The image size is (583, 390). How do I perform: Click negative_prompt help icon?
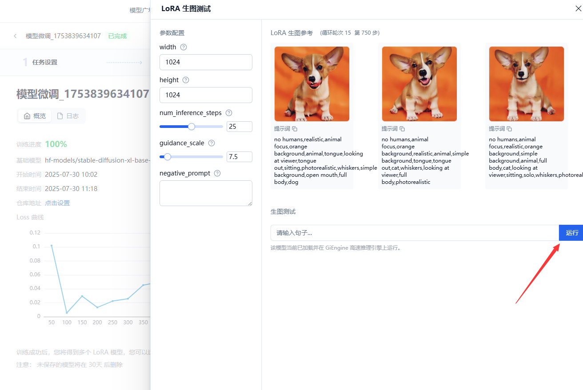(x=217, y=173)
